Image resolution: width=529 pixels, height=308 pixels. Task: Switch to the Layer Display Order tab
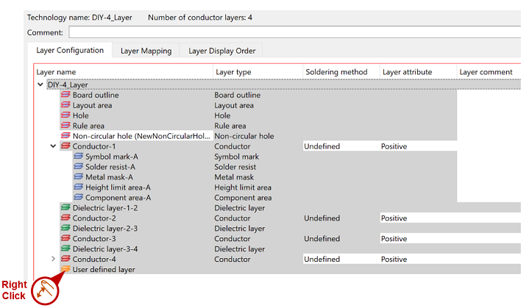pyautogui.click(x=221, y=51)
